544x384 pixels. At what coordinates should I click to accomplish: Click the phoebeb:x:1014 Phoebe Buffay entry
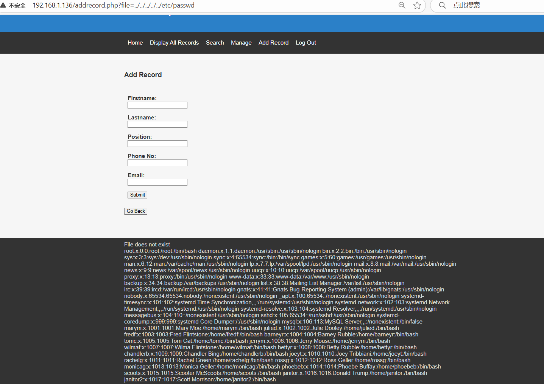(361, 367)
